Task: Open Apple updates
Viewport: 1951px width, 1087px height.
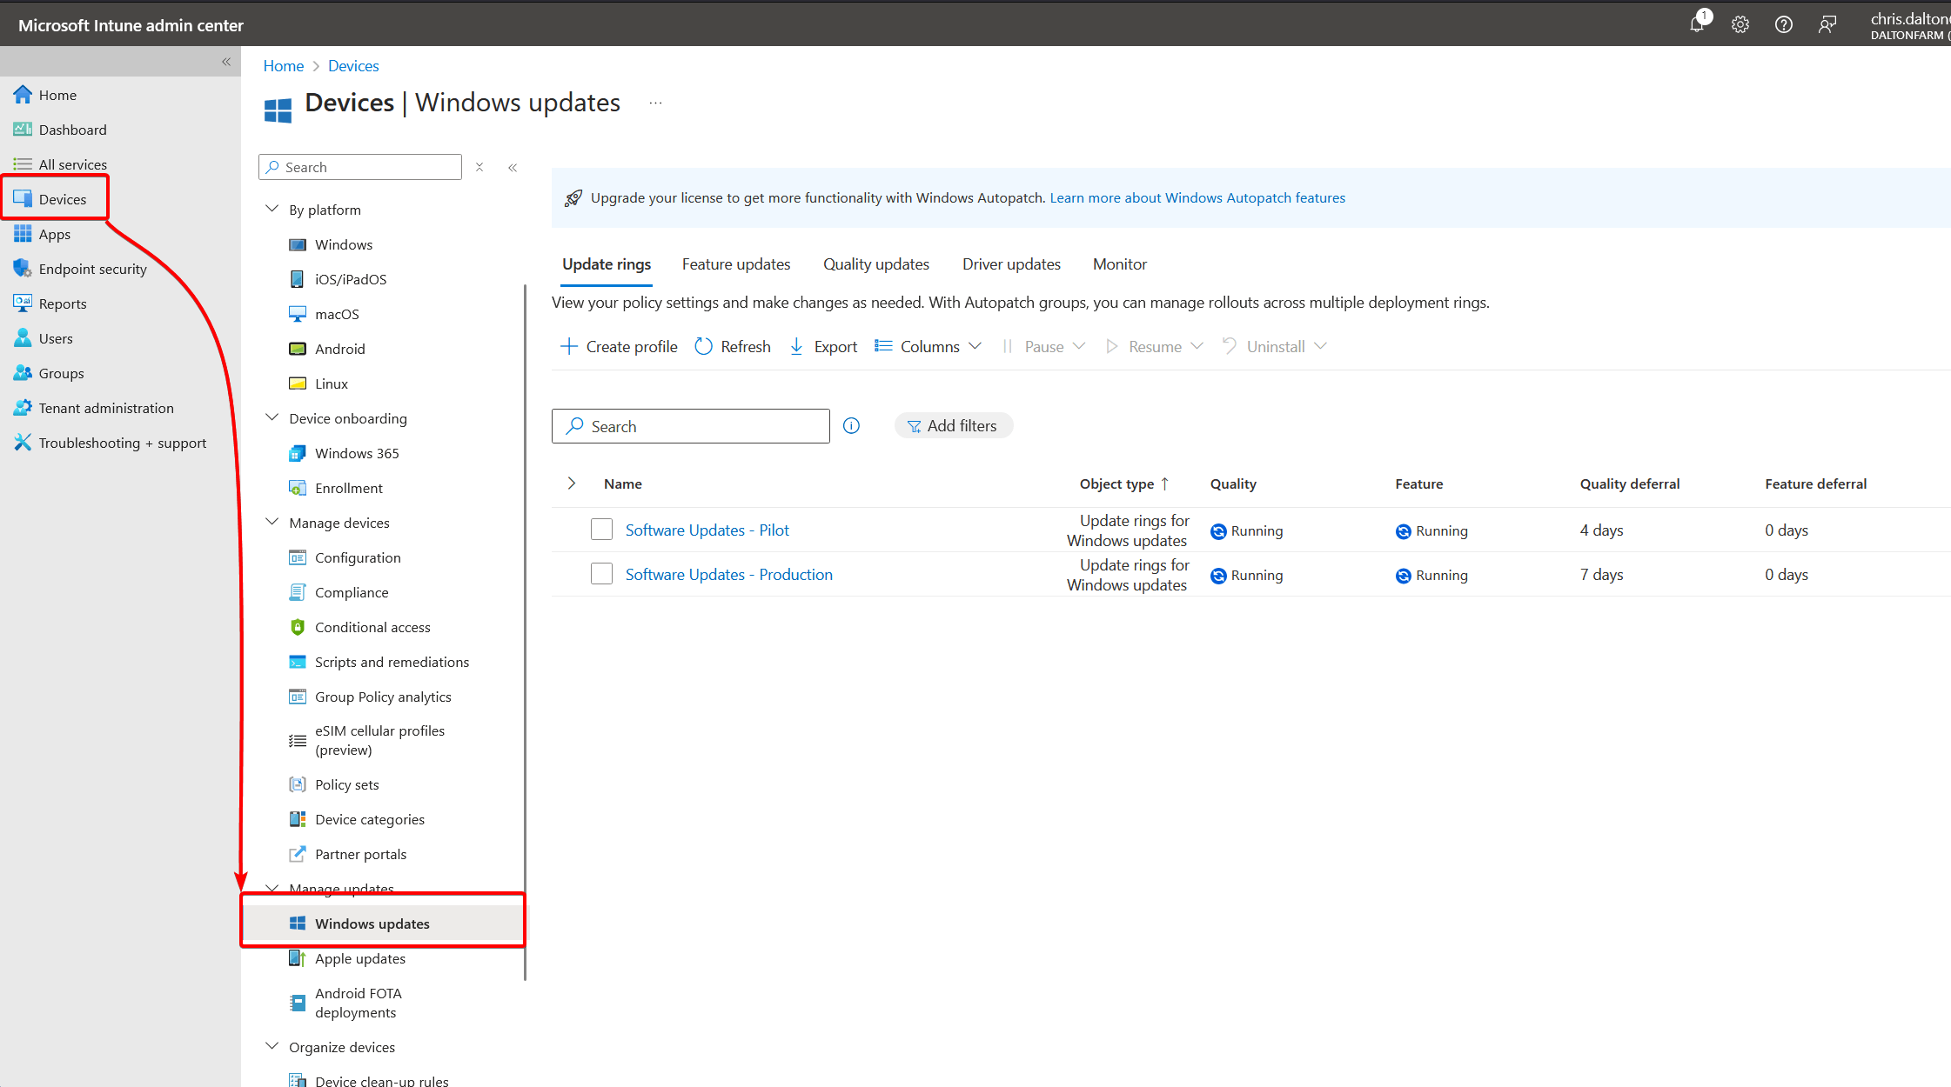Action: click(x=360, y=958)
